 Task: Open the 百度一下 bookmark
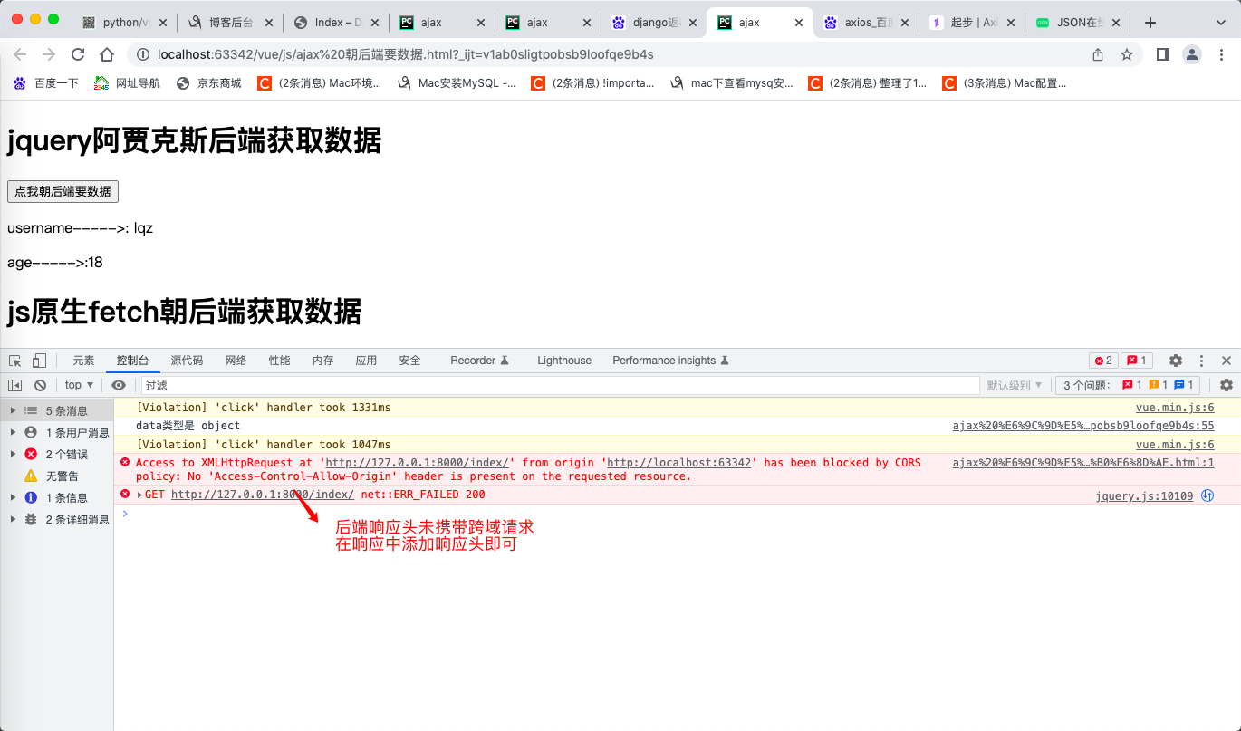pyautogui.click(x=45, y=83)
